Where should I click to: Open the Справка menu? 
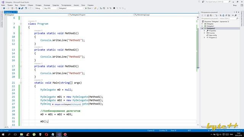point(90,5)
